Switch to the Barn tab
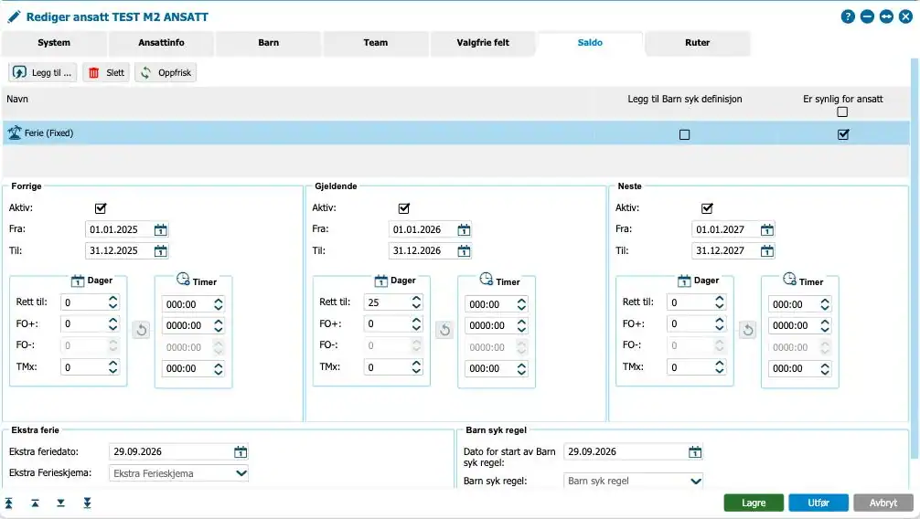 [269, 43]
